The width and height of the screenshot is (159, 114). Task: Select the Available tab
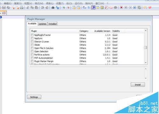(32, 23)
